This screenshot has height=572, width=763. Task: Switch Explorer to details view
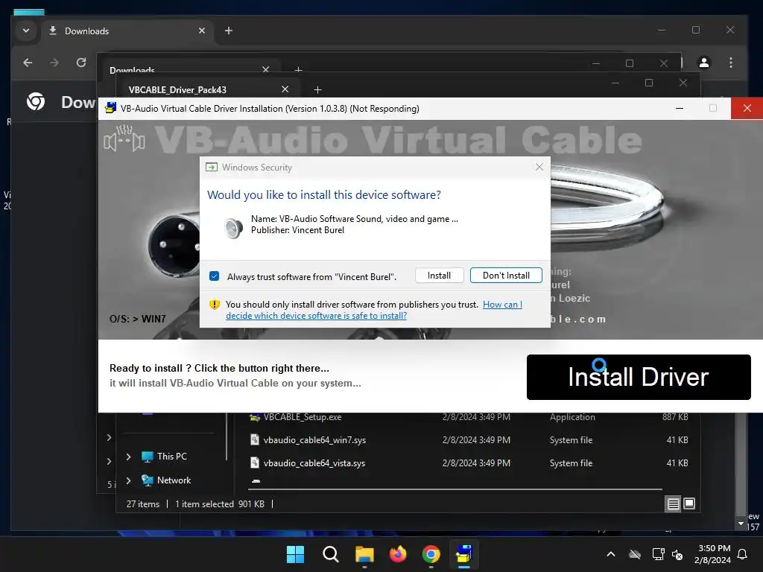673,504
